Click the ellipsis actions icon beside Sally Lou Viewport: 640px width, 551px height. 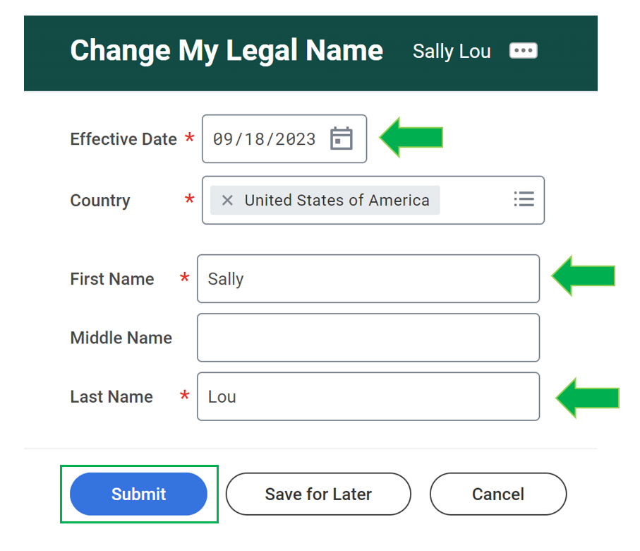(x=523, y=50)
